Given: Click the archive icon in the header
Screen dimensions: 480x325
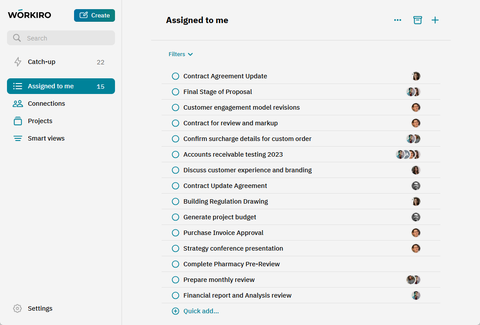Looking at the screenshot, I should tap(417, 20).
